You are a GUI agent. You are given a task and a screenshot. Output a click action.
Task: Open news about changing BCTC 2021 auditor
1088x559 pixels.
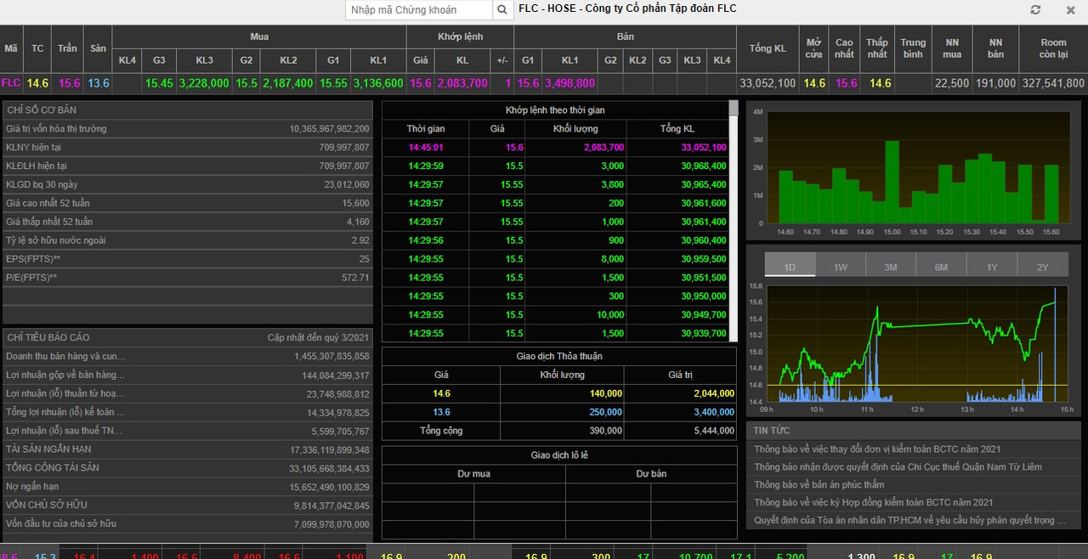[877, 449]
